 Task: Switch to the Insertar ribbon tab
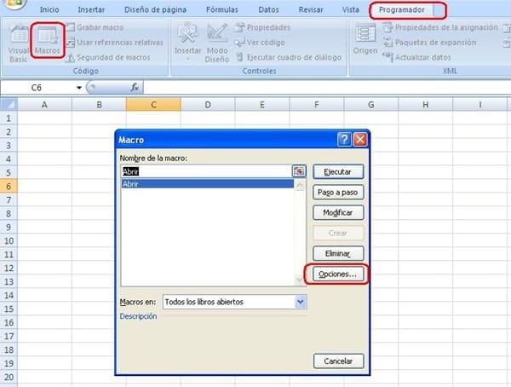pyautogui.click(x=92, y=9)
